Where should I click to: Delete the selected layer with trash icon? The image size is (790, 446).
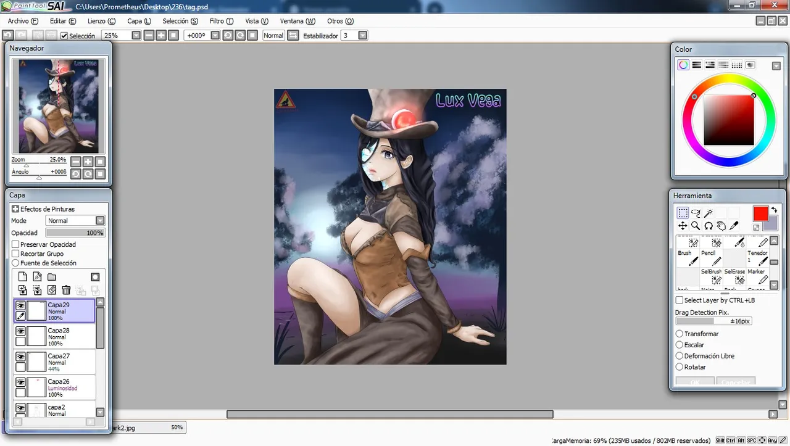[66, 290]
